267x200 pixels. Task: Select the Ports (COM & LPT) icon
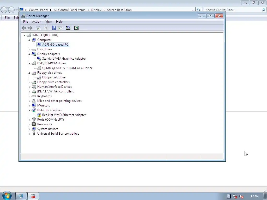34,120
